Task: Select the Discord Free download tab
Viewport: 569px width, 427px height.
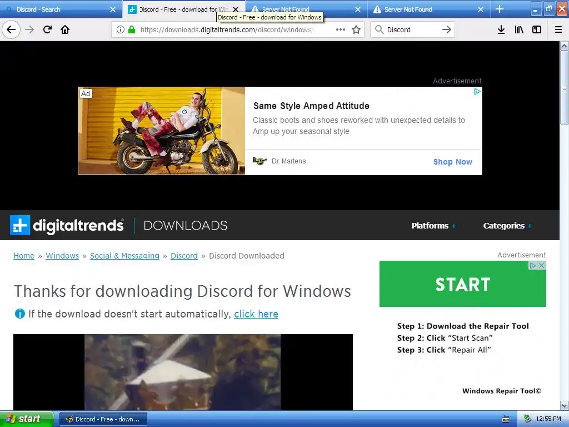Action: (184, 9)
